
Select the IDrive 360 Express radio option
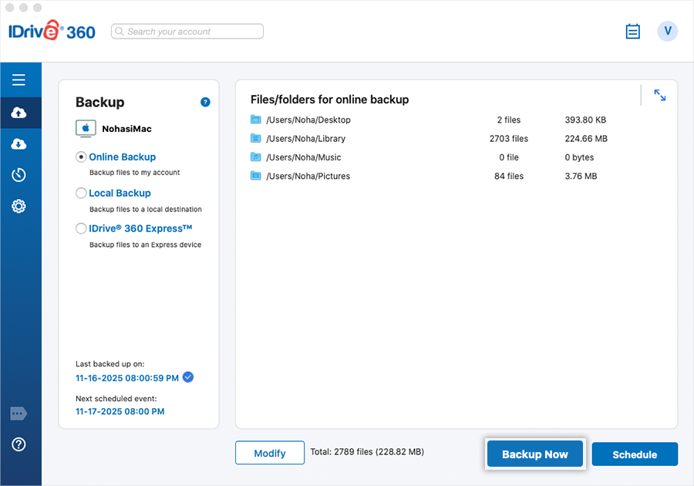tap(81, 228)
